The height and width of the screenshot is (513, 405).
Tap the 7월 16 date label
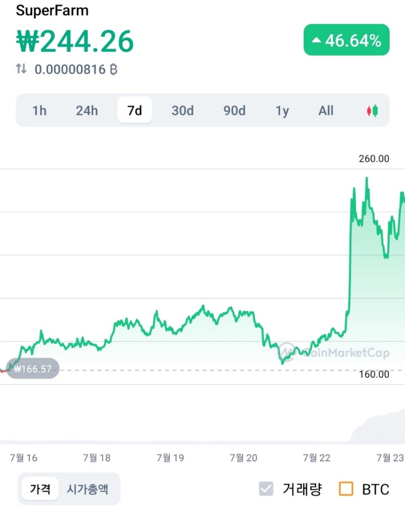[24, 458]
